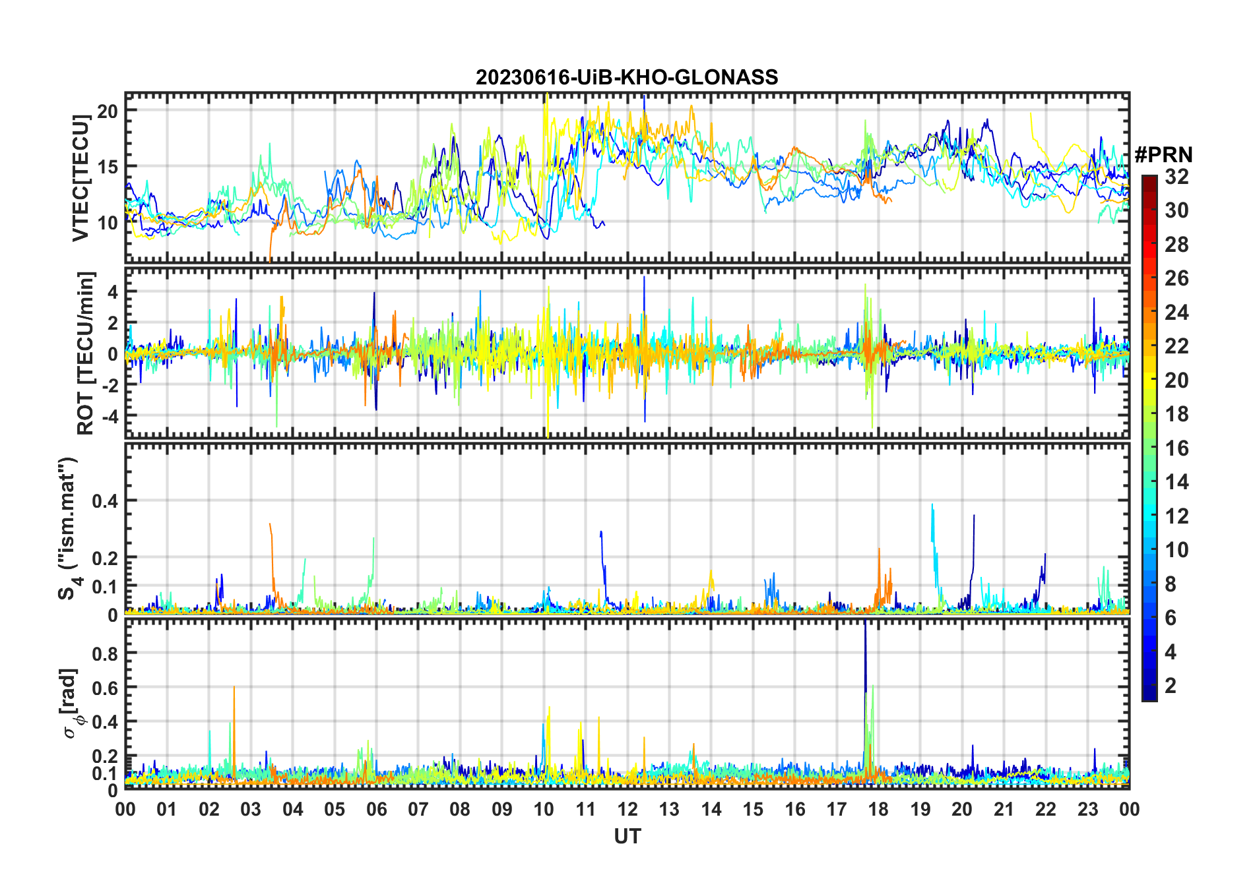The image size is (1255, 877).
Task: Click colorbar tick label 32
Action: tap(1176, 176)
